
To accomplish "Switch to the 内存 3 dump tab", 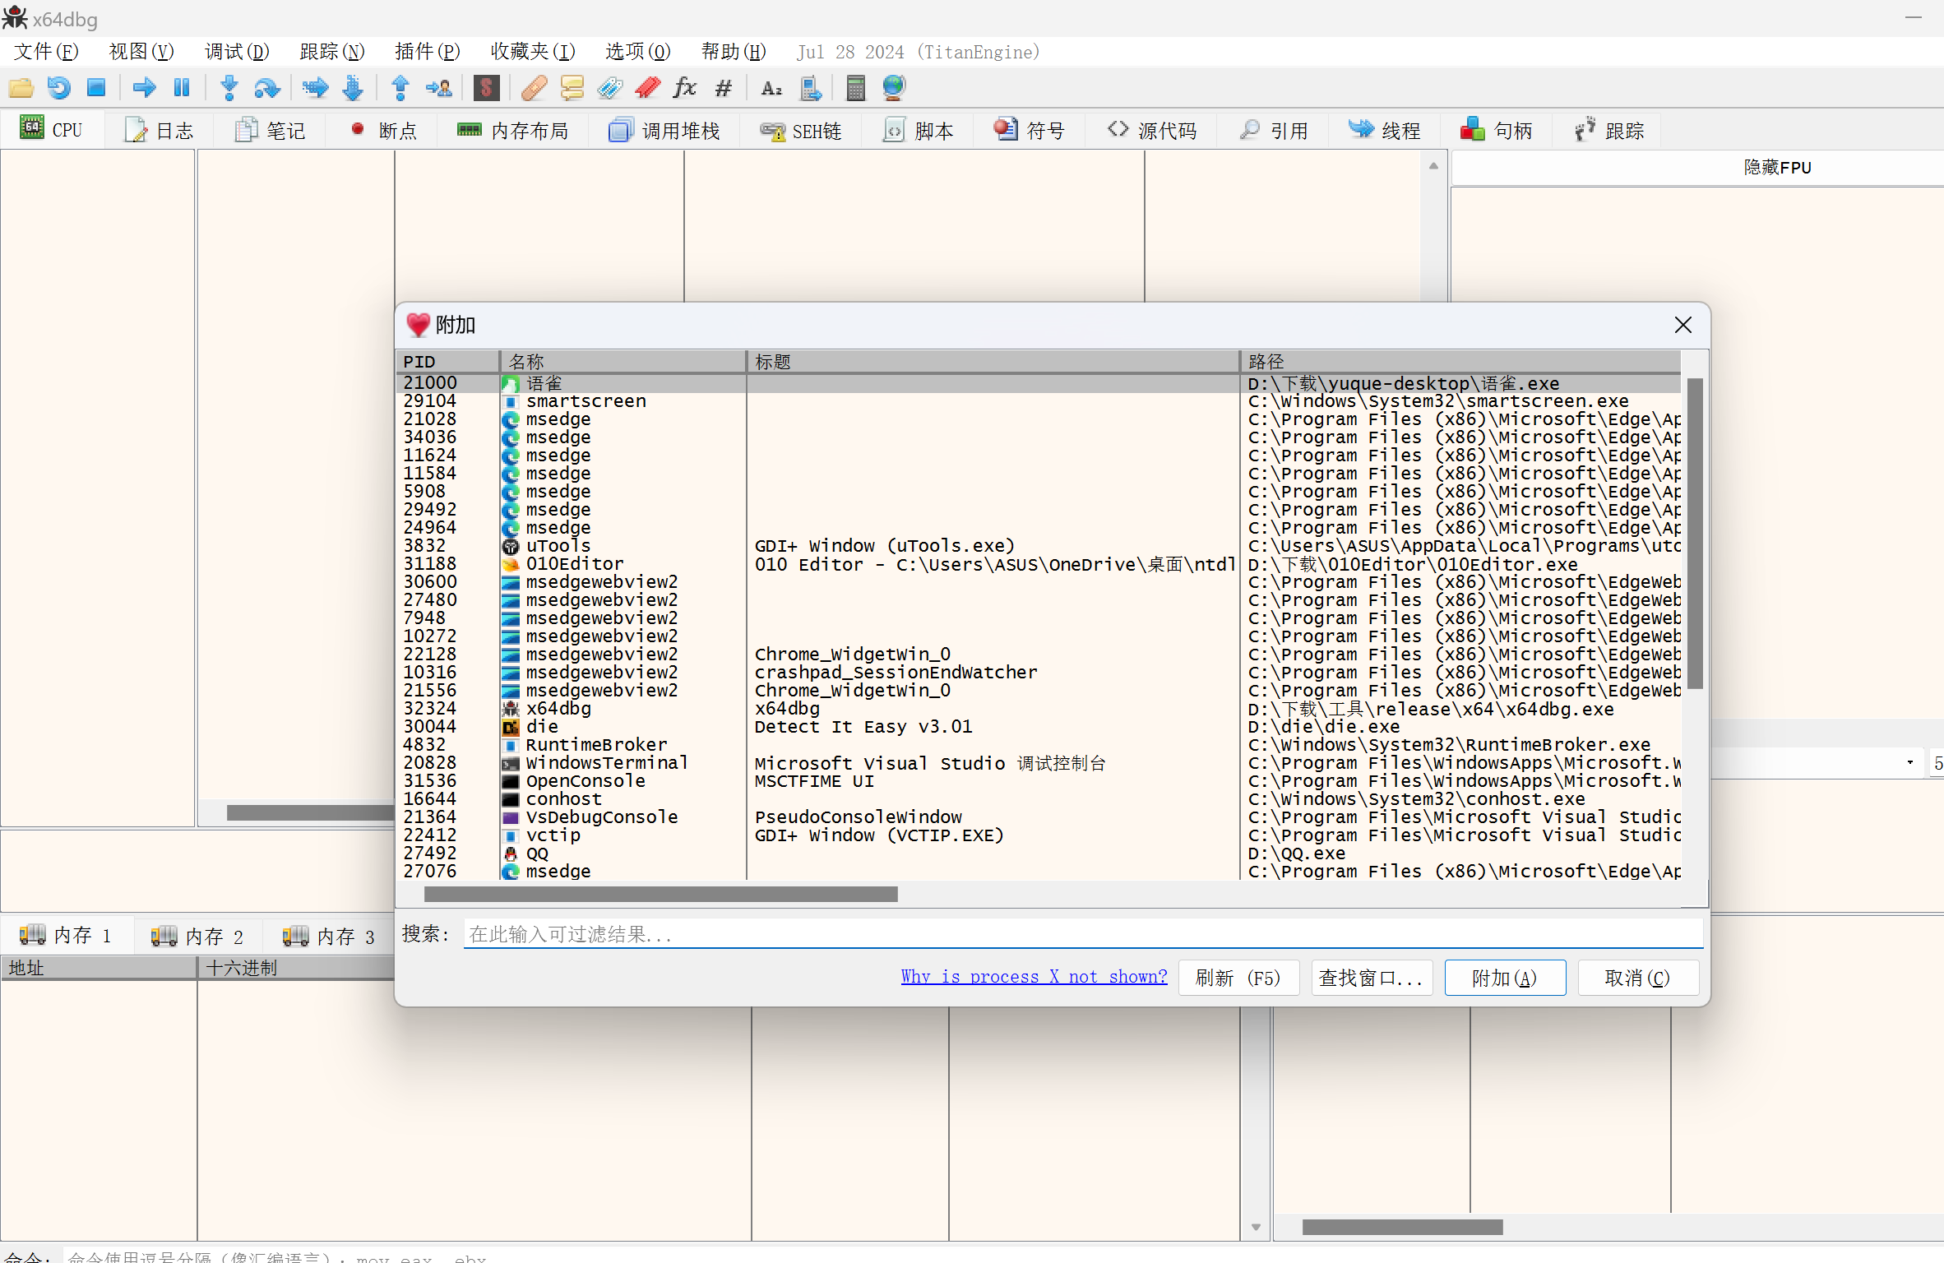I will click(330, 936).
